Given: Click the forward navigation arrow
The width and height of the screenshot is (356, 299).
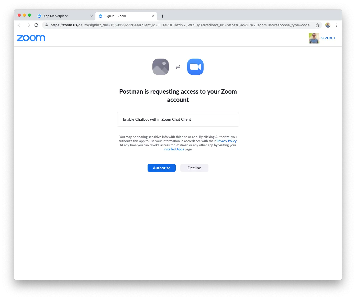Looking at the screenshot, I should (x=28, y=25).
